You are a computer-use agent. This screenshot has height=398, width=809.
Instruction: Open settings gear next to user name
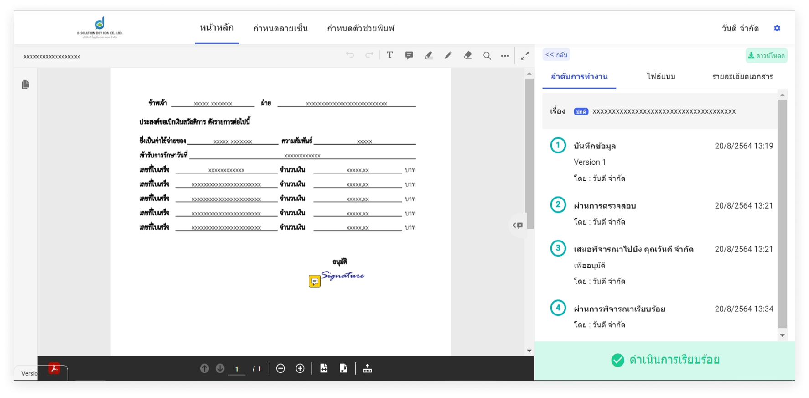(x=777, y=28)
